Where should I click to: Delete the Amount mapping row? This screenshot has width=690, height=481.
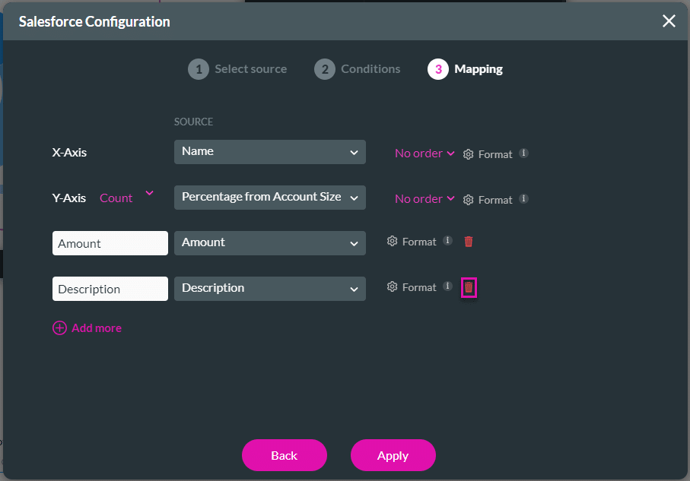click(469, 242)
